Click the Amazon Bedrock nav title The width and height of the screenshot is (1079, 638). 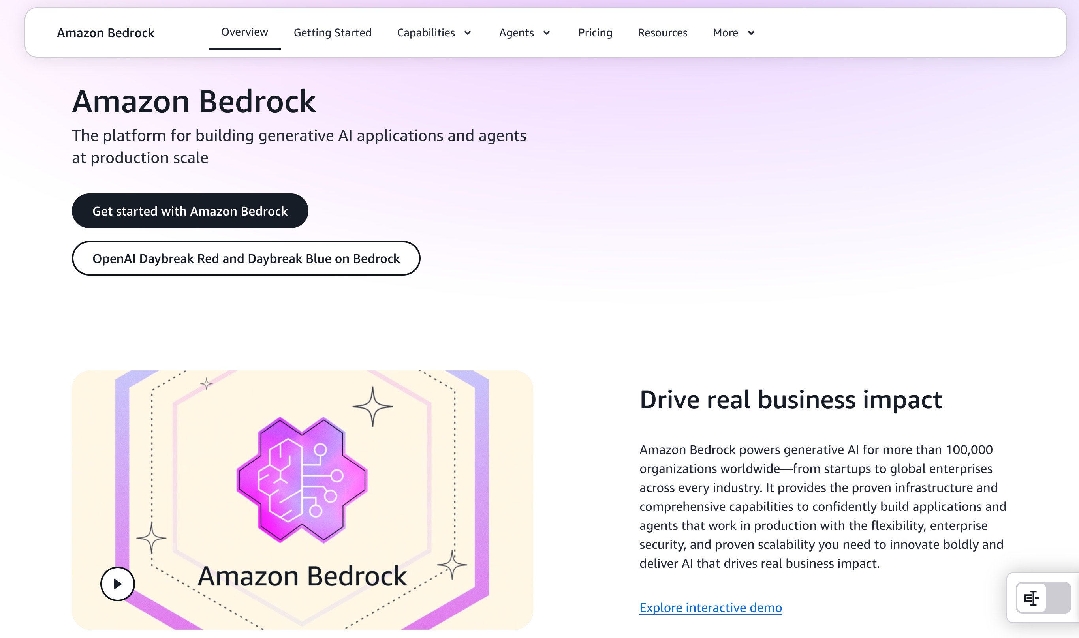coord(105,33)
